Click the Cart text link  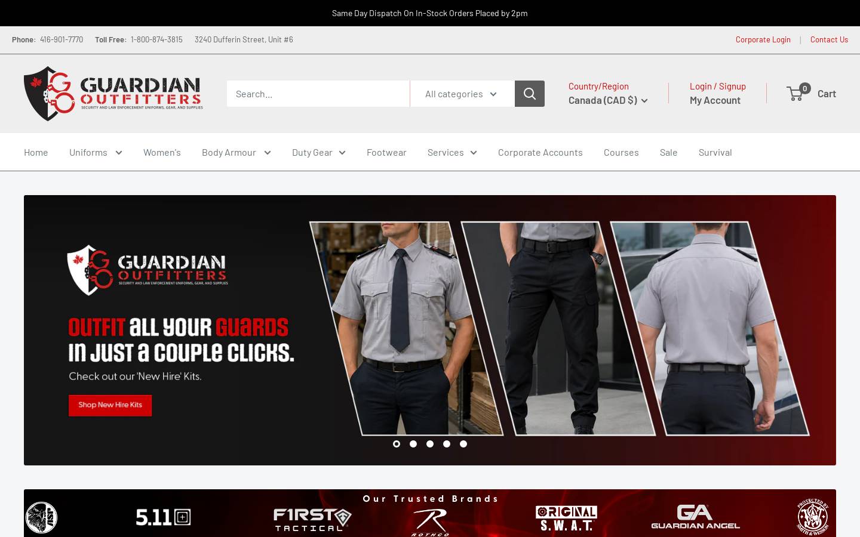827,93
